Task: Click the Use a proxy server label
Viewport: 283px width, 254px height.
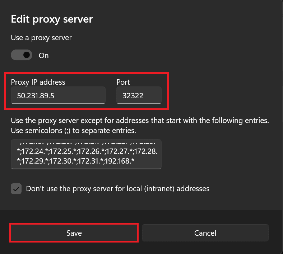Action: click(x=41, y=38)
